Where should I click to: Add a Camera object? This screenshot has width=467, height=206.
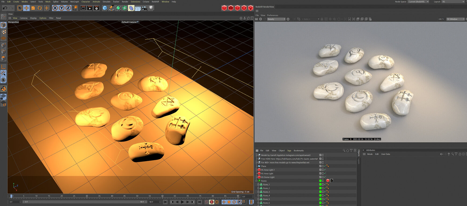pyautogui.click(x=144, y=8)
